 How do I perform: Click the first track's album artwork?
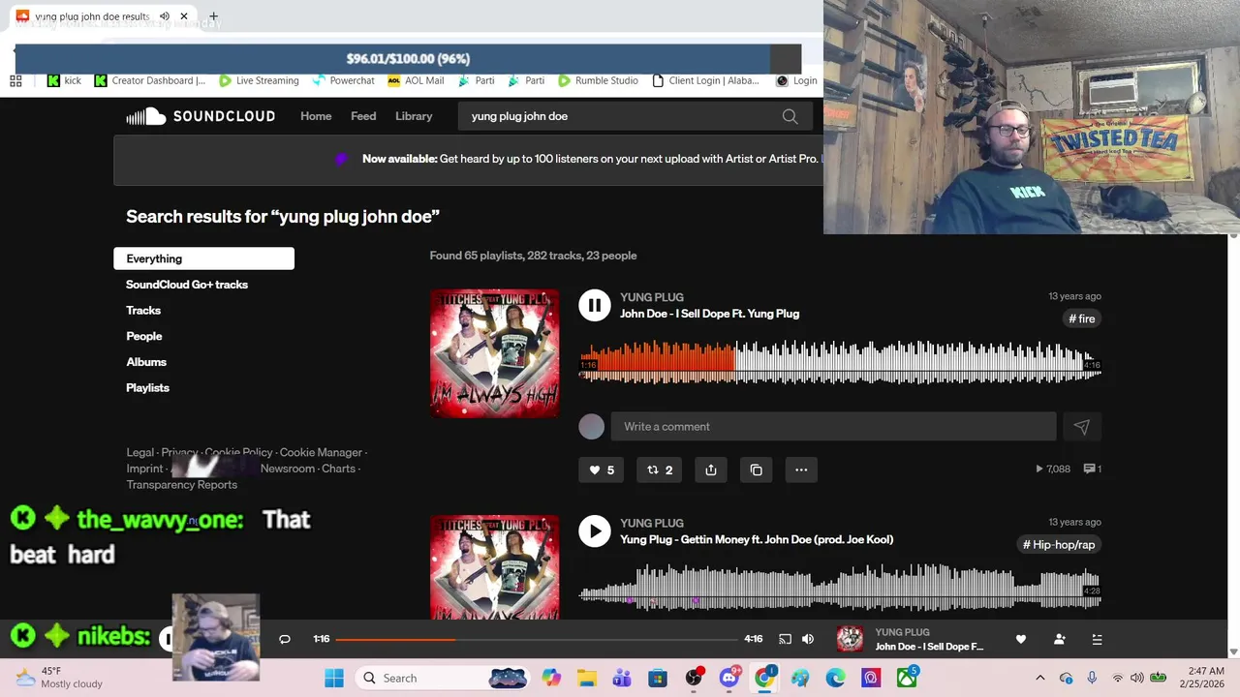click(494, 353)
